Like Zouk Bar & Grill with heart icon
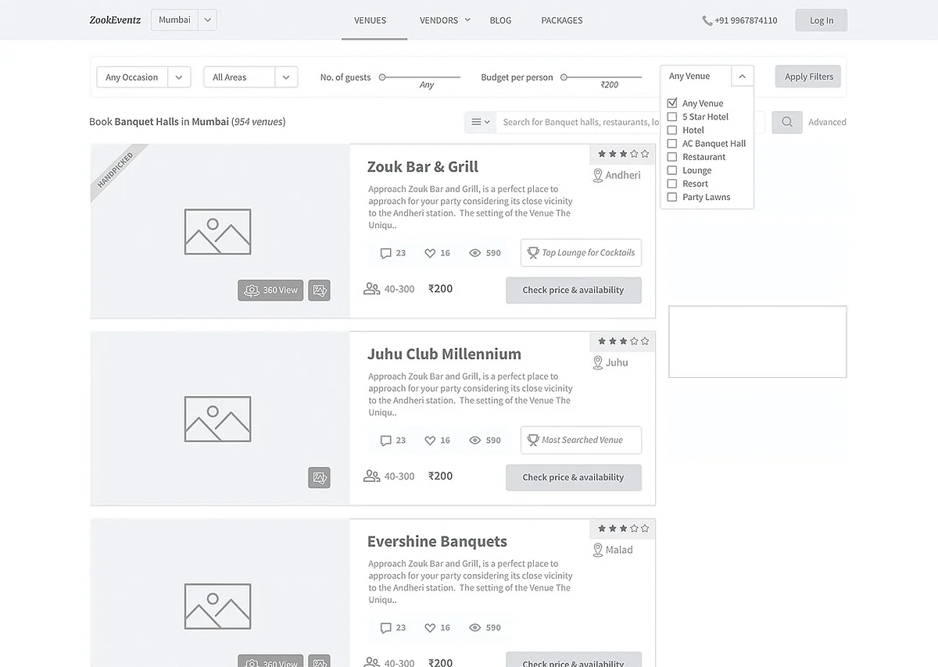Image resolution: width=938 pixels, height=667 pixels. click(430, 253)
